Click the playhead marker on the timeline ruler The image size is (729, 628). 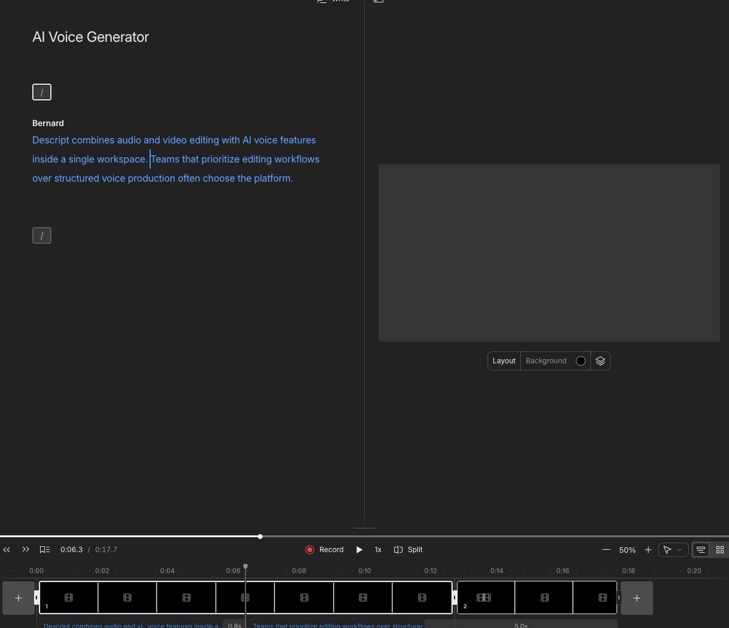click(x=245, y=566)
